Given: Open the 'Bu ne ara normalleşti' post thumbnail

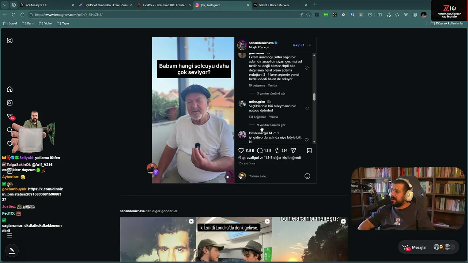Looking at the screenshot, I should [x=310, y=239].
